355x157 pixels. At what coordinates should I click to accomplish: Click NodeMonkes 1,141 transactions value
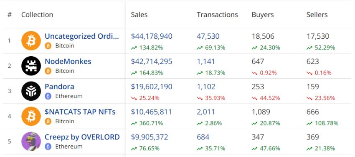point(206,61)
